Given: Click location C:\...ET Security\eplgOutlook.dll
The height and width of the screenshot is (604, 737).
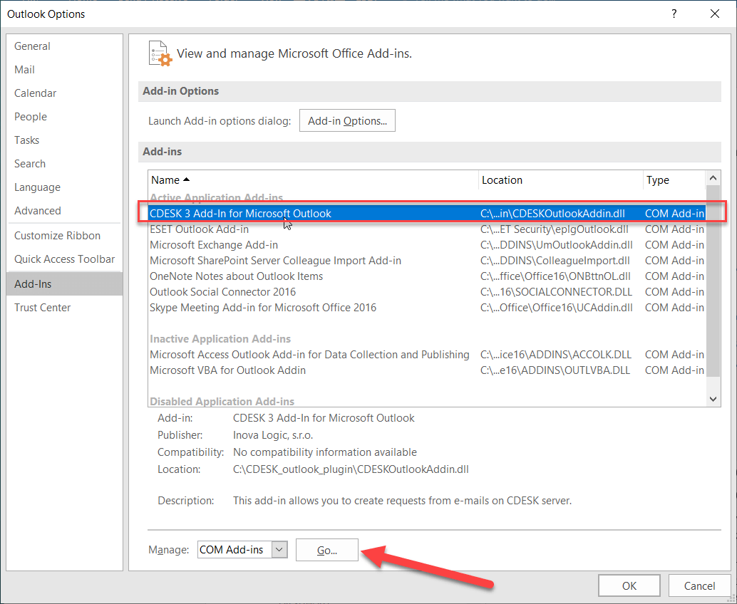Looking at the screenshot, I should (554, 229).
